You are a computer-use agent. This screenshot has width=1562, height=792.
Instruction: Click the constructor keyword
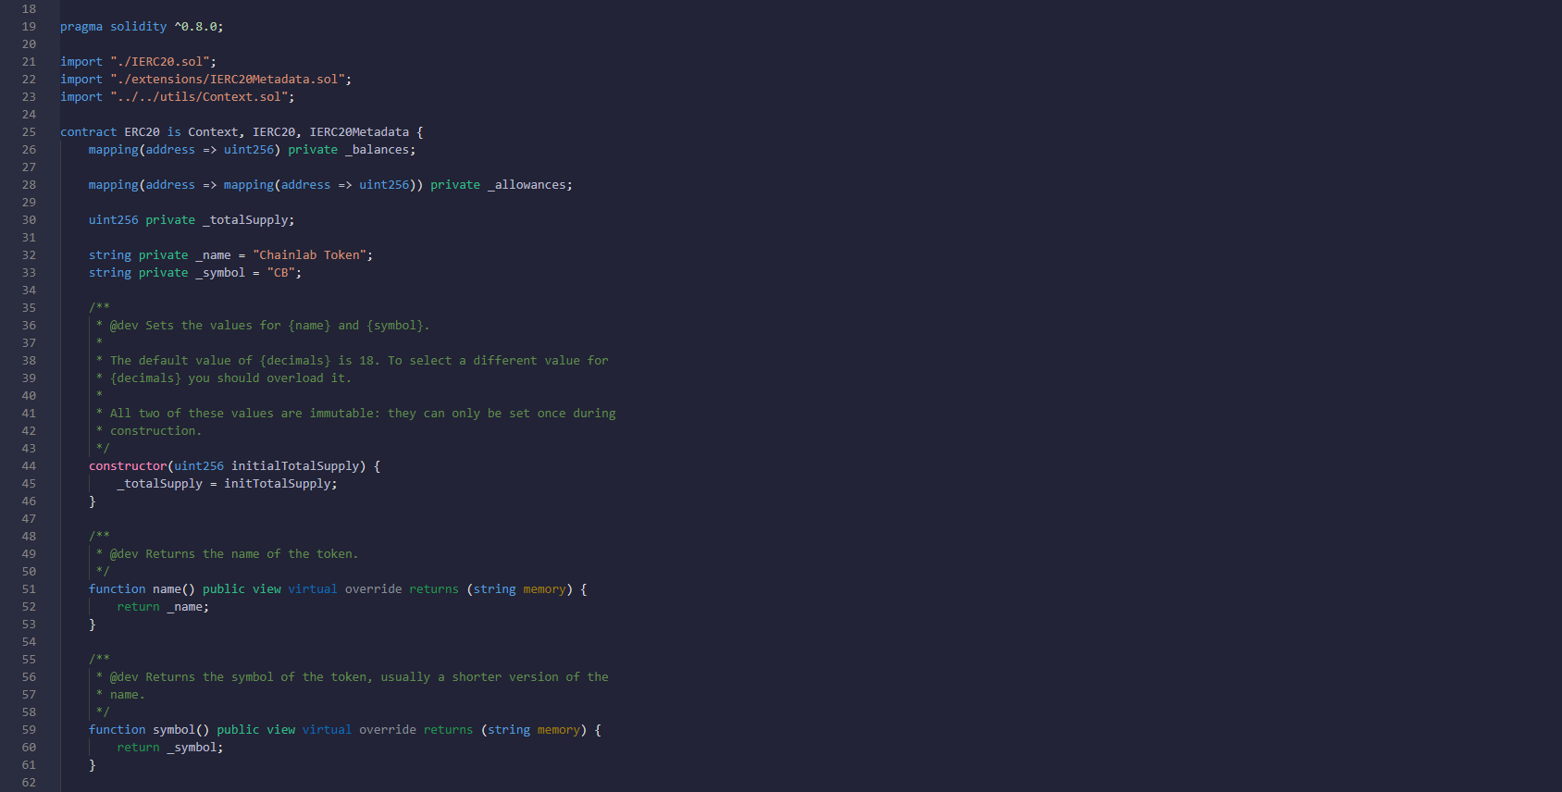click(x=128, y=466)
